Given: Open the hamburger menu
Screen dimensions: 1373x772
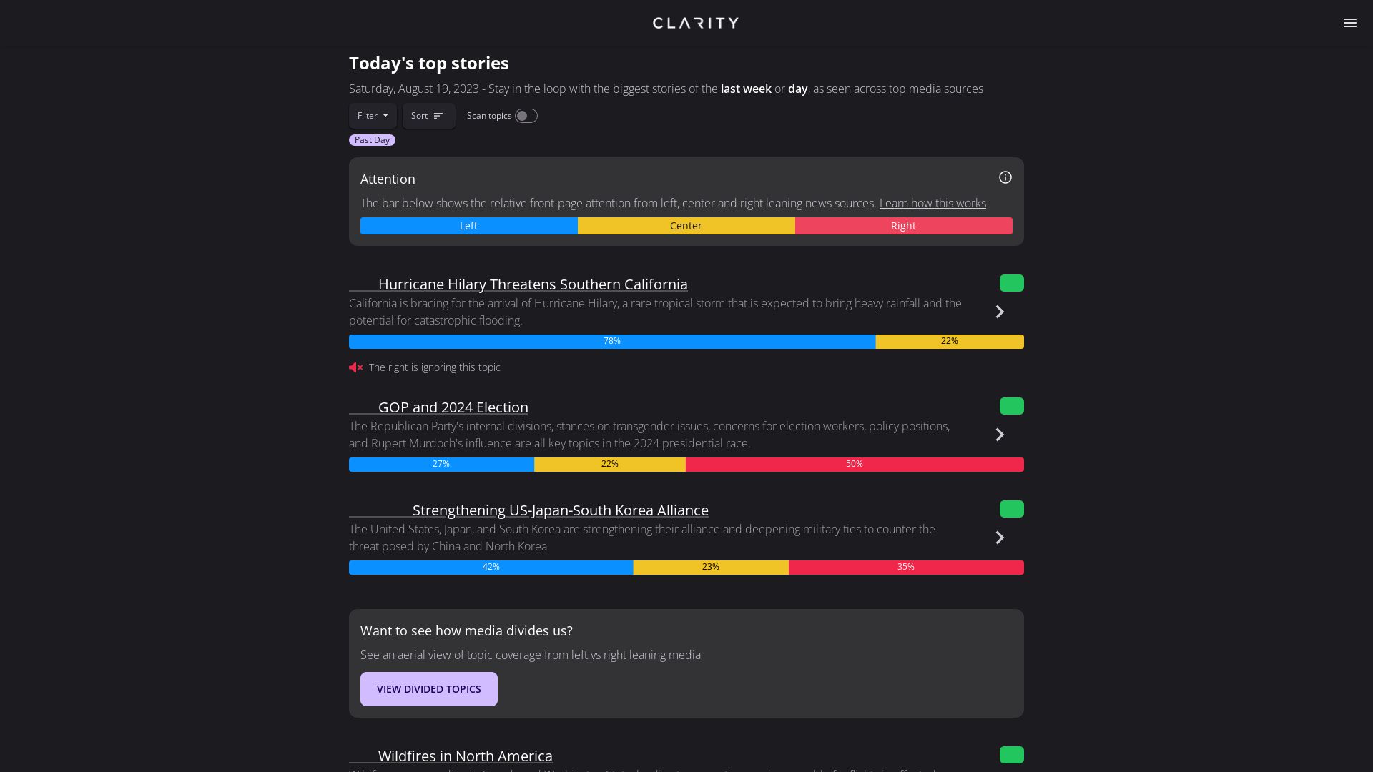Looking at the screenshot, I should [x=1350, y=23].
